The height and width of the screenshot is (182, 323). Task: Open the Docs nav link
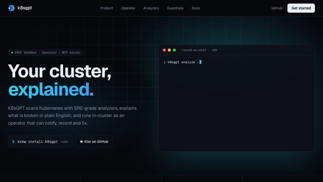(x=196, y=8)
